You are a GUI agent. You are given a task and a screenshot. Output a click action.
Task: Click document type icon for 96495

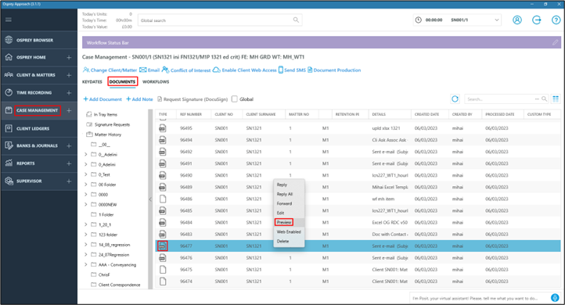tap(163, 127)
